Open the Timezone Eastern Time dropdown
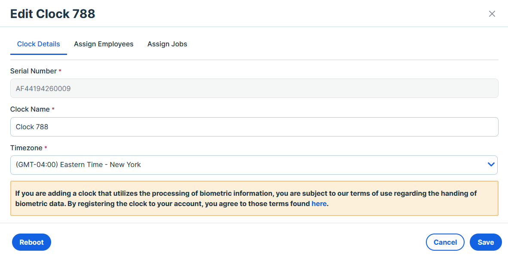 (254, 165)
